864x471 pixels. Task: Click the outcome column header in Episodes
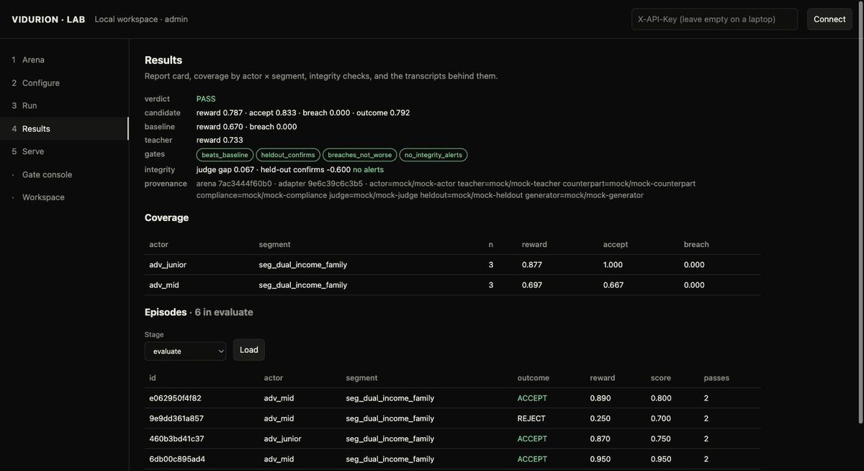[x=534, y=377]
